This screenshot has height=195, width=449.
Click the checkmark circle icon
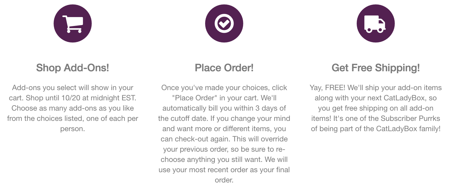224,24
